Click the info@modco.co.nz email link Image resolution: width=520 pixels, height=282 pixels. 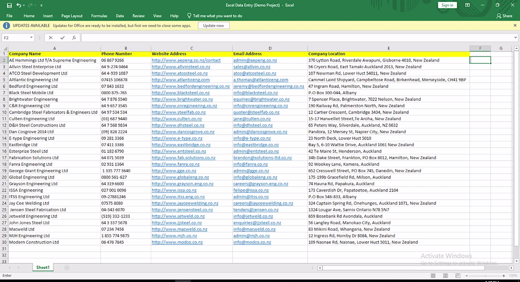pos(252,242)
